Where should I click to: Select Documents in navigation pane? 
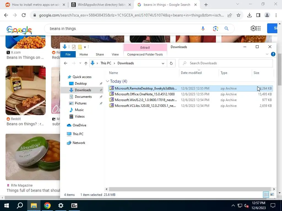[x=83, y=97]
